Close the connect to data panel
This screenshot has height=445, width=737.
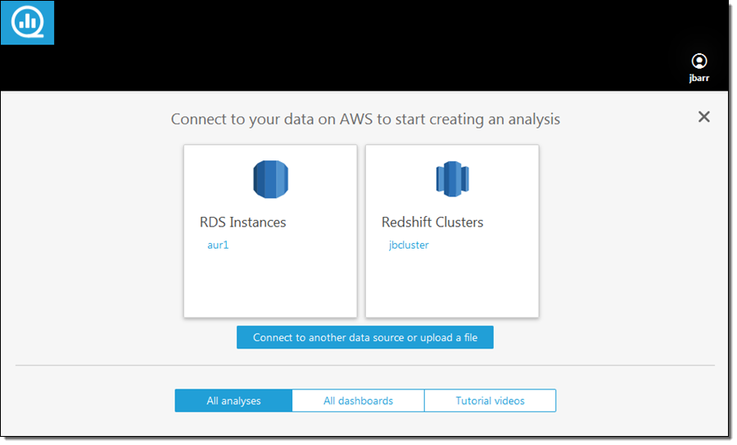[x=703, y=117]
